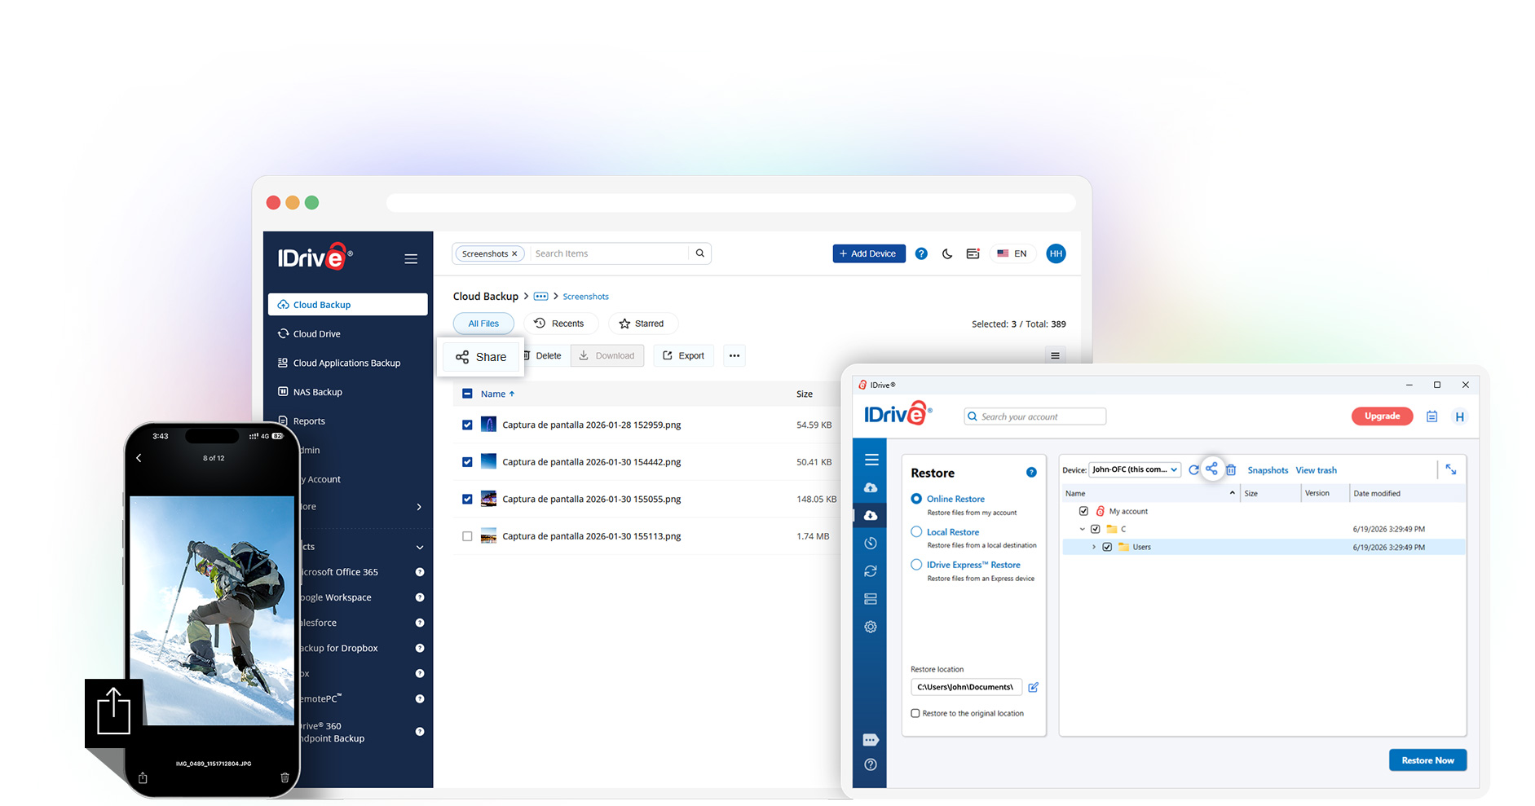Expand the Users folder tree node
The width and height of the screenshot is (1535, 806).
[x=1094, y=547]
